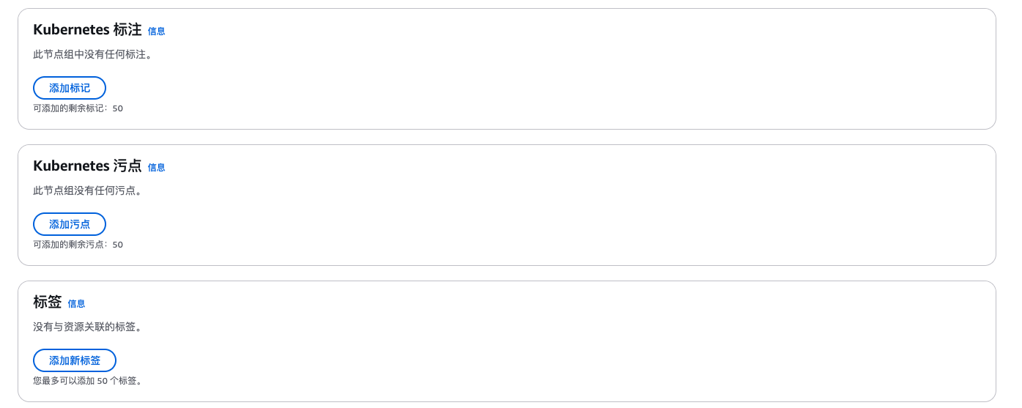Image resolution: width=1022 pixels, height=408 pixels.
Task: Open 信息 link beside Kubernetes 标注
Action: tap(157, 31)
